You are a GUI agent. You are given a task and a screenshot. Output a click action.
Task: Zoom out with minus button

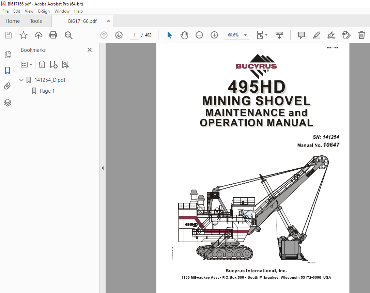tap(199, 35)
